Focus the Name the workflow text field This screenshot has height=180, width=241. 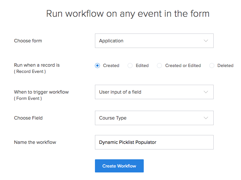point(154,142)
